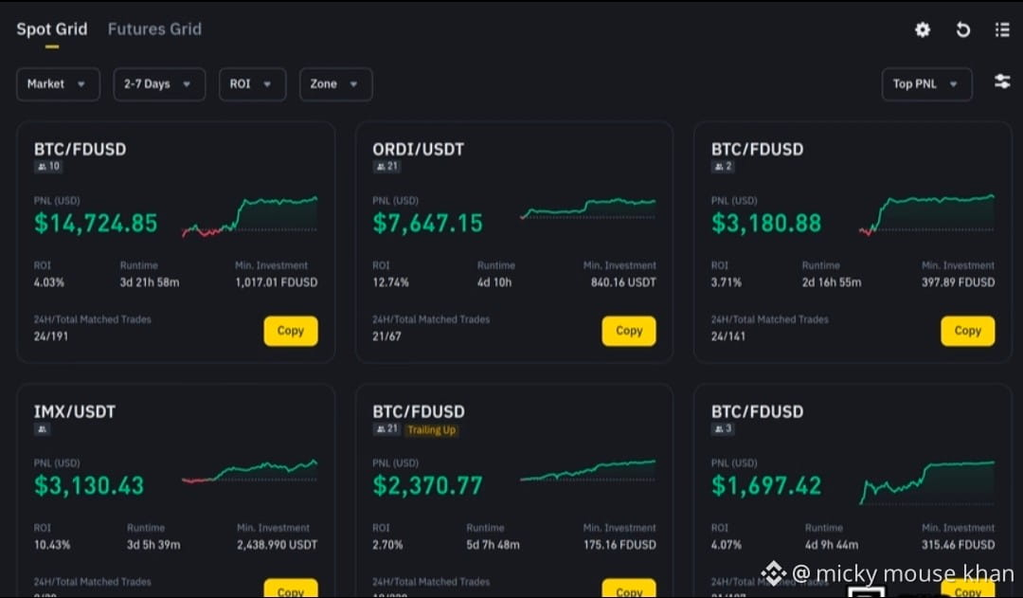Open the ROI filter dropdown
The width and height of the screenshot is (1023, 598).
252,84
